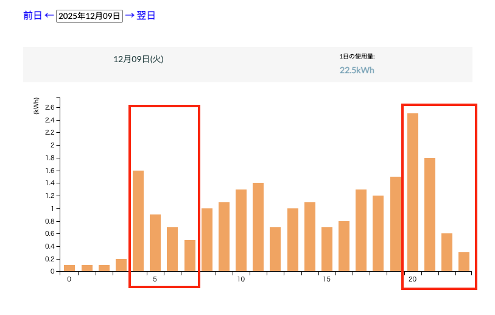This screenshot has width=495, height=315.
Task: Click the bar above the 5 axis label
Action: [x=155, y=242]
